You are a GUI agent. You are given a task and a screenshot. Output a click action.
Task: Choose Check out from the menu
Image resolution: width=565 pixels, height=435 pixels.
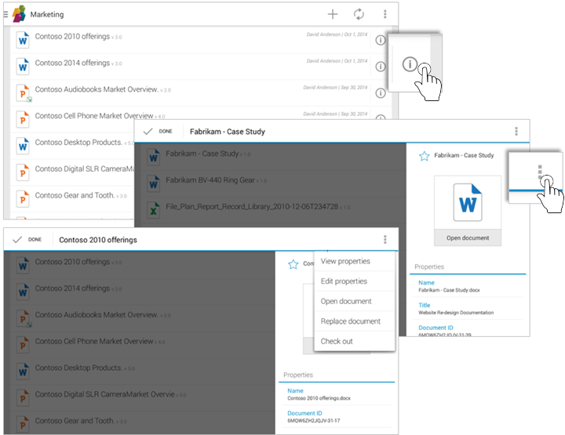(337, 342)
